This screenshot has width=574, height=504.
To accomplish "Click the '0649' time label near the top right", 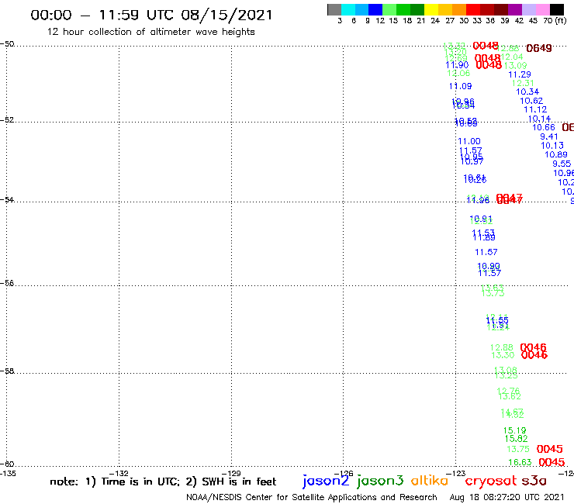I will click(539, 48).
